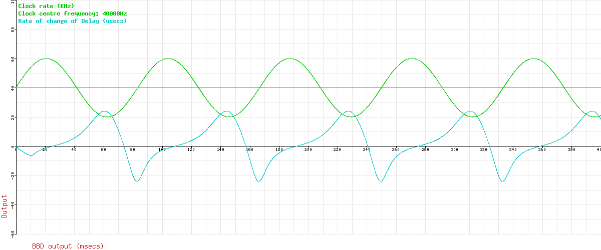Click the cyan trough near 250 msecs
Screen dimensions: 601x250
pos(381,181)
